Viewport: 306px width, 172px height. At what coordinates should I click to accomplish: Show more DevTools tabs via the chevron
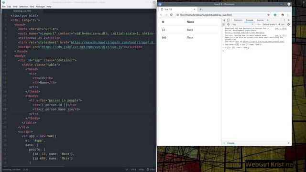[x=268, y=20]
